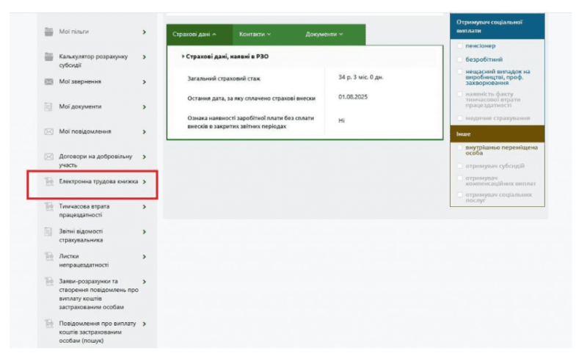
Task: Click the icon beside Електронна трудова книжка
Action: pos(48,181)
